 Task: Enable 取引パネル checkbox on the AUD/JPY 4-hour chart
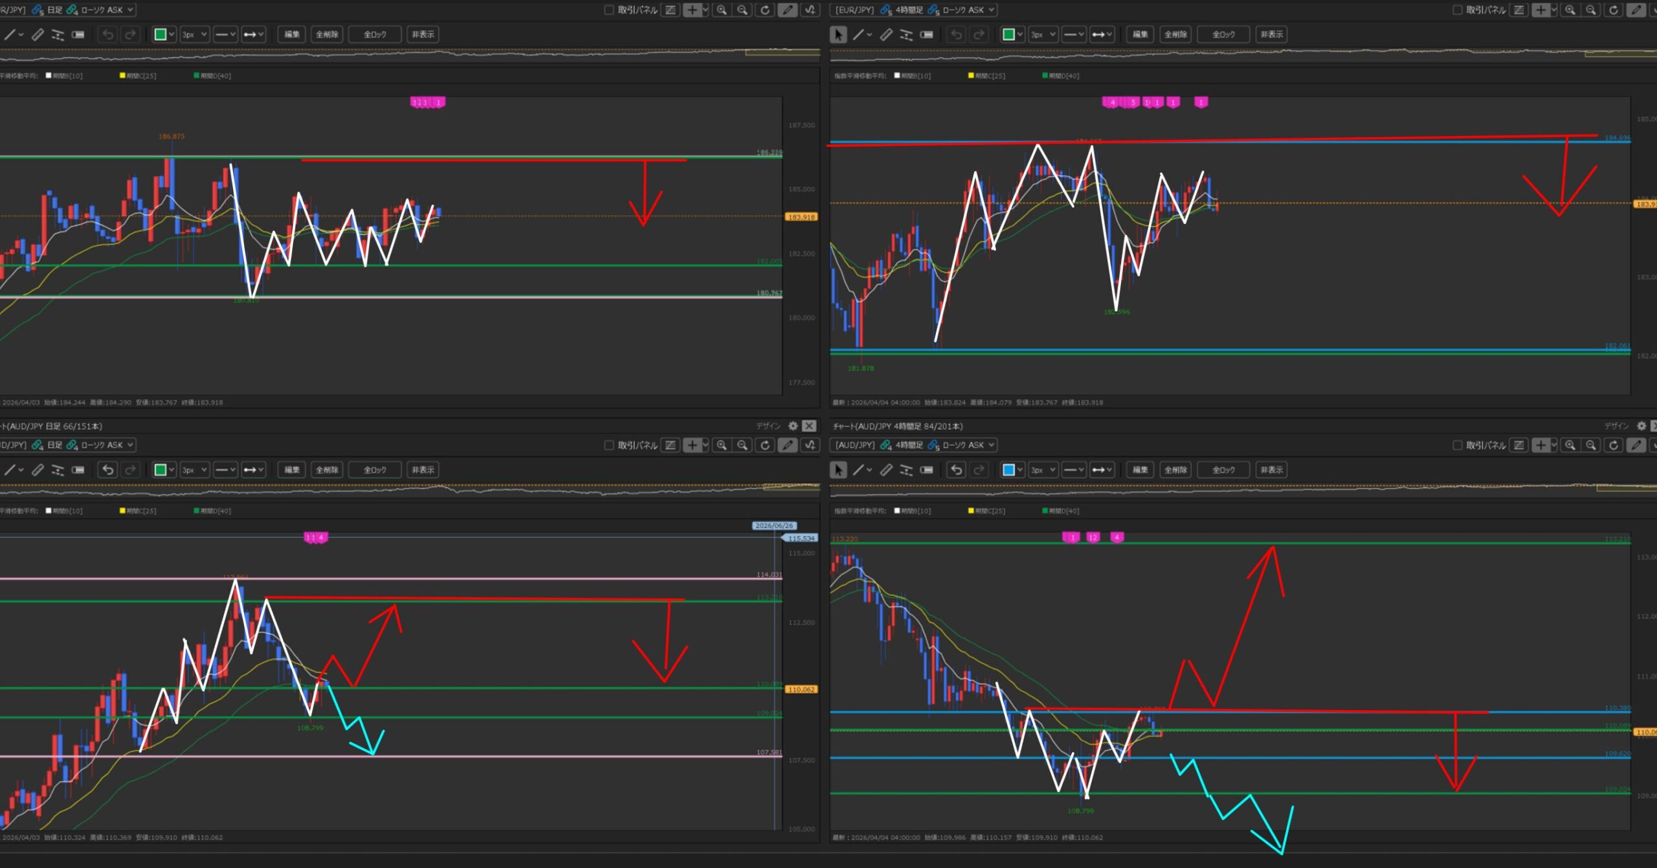point(1457,445)
